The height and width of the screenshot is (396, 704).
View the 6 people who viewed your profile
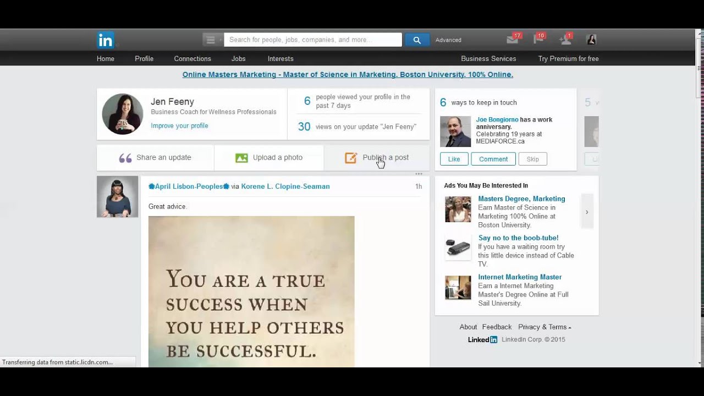click(x=358, y=101)
